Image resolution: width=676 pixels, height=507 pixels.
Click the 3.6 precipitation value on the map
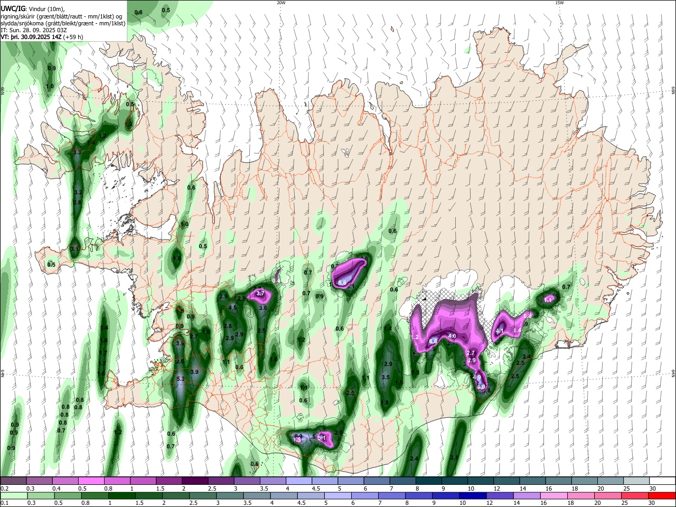263,308
